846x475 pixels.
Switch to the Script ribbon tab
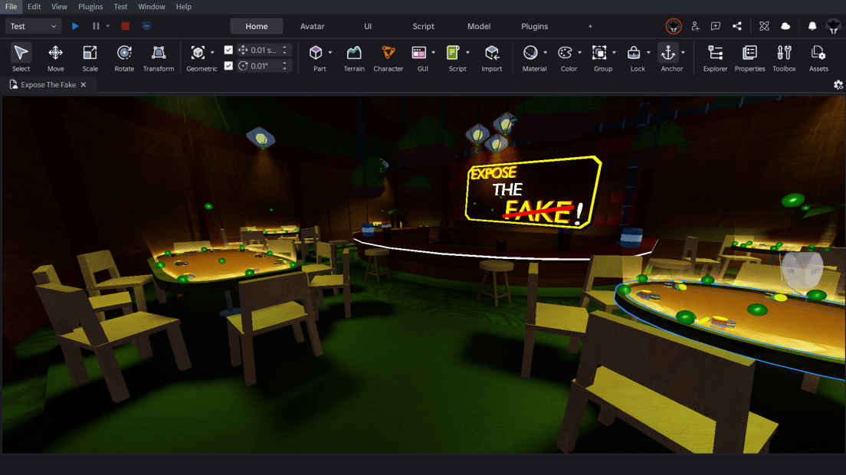(424, 26)
